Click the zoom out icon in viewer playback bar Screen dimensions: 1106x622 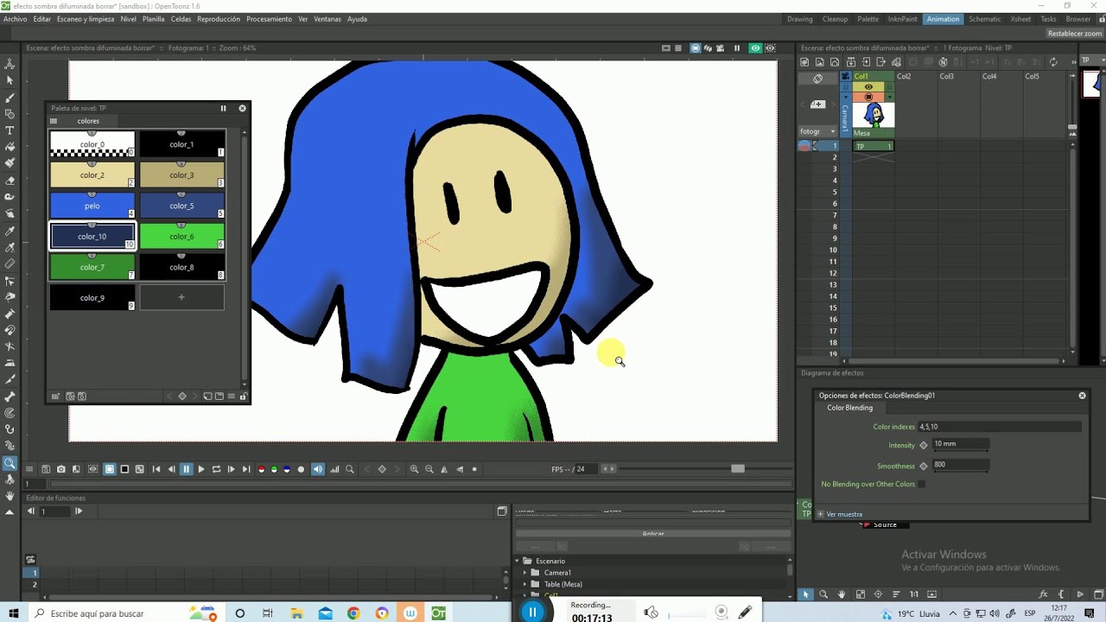(429, 469)
